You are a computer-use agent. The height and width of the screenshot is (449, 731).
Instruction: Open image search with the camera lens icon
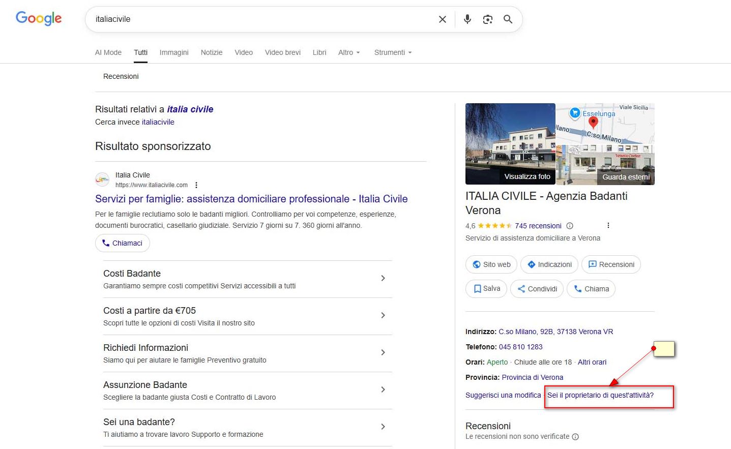(x=487, y=19)
